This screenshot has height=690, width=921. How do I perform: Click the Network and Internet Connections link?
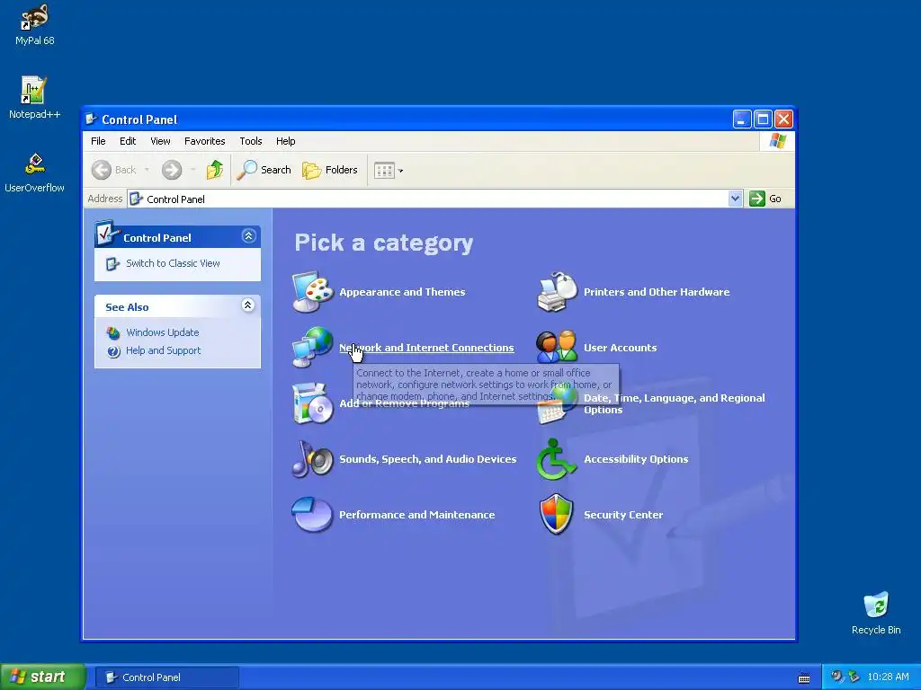click(426, 348)
